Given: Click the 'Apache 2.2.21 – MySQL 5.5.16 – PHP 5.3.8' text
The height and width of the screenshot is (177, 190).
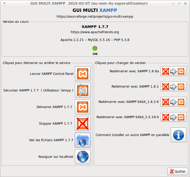Looking at the screenshot, I should (x=95, y=40).
